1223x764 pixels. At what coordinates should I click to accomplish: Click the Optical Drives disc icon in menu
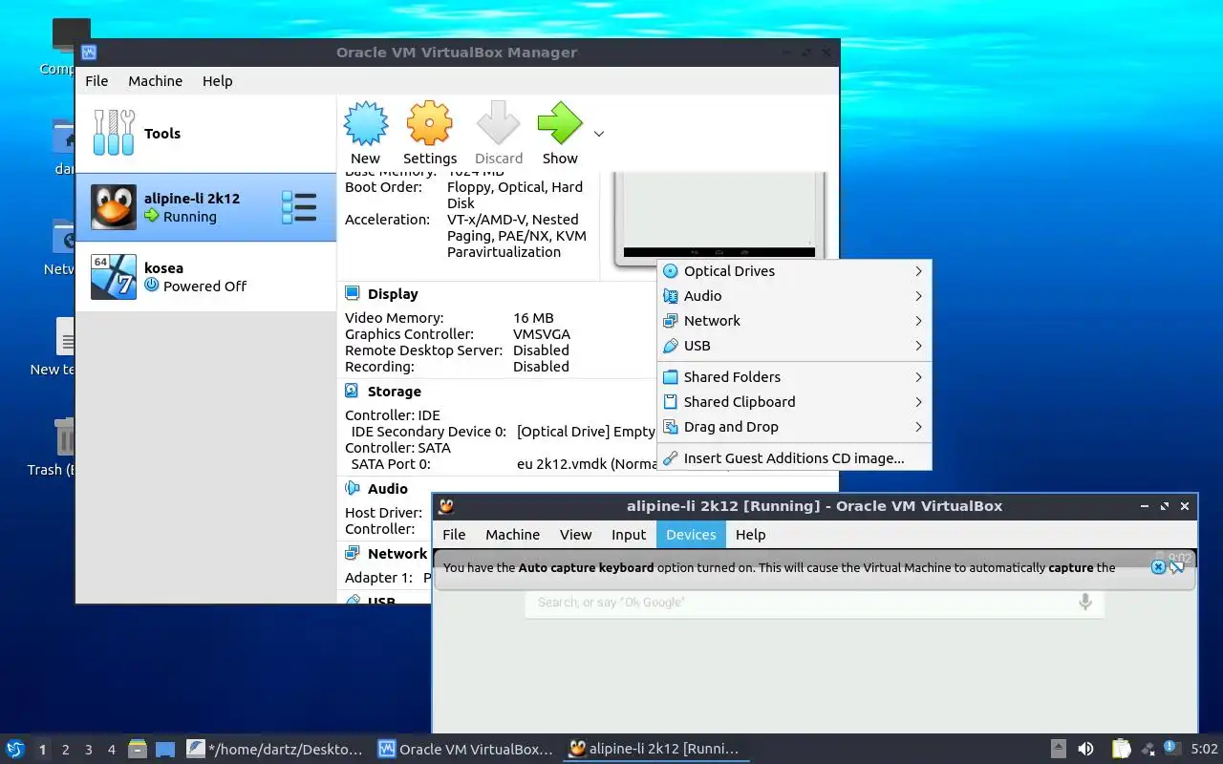(670, 271)
